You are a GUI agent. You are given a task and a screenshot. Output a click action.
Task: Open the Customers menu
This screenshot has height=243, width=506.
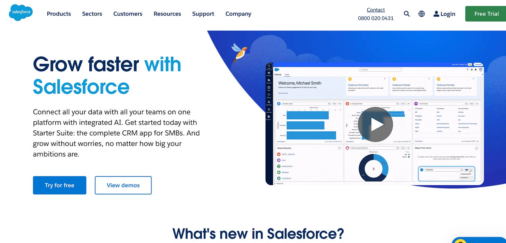click(x=128, y=14)
